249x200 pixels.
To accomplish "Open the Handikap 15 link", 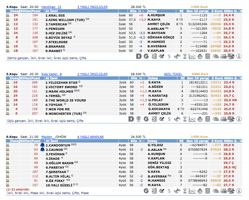I will 51,7.
